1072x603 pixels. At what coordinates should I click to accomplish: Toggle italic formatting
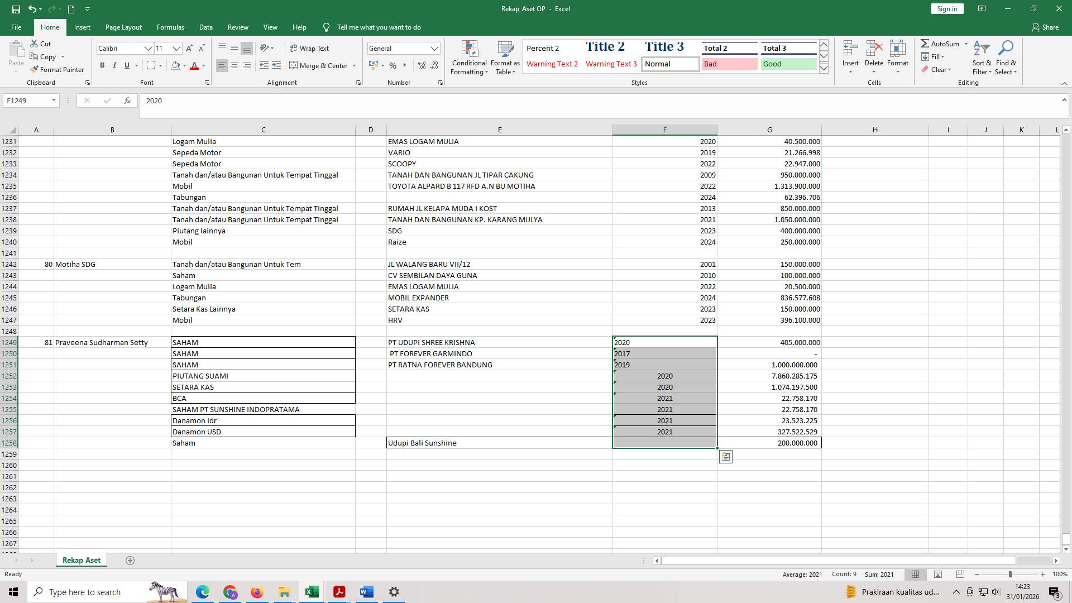point(114,65)
